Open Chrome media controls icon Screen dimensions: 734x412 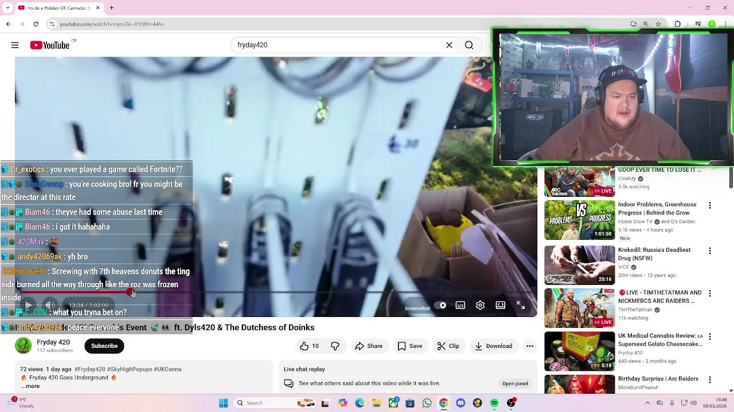click(x=698, y=24)
